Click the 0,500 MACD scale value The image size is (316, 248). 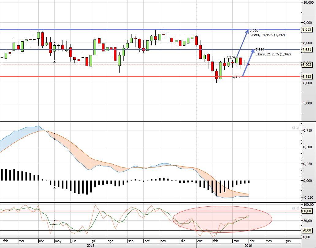(x=307, y=147)
